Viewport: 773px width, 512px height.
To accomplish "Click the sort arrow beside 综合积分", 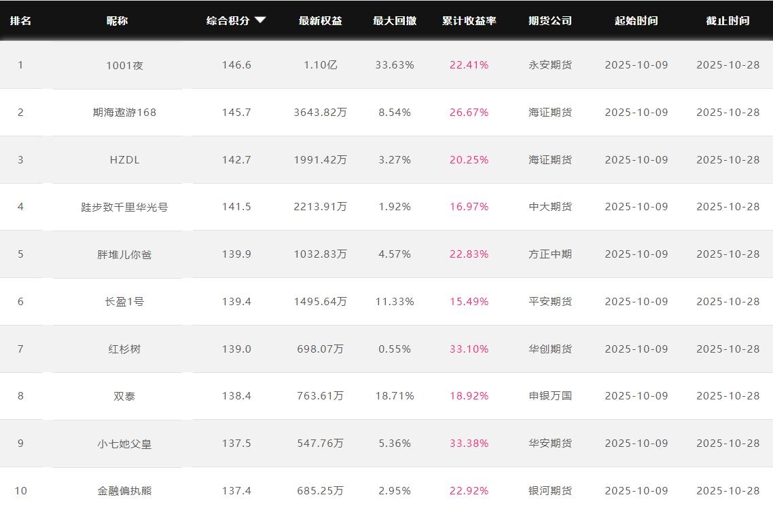I will [x=260, y=20].
